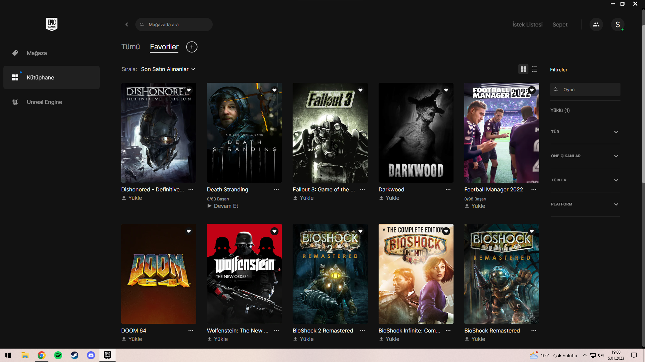Select the Favoriler tab
The image size is (645, 362).
(164, 47)
